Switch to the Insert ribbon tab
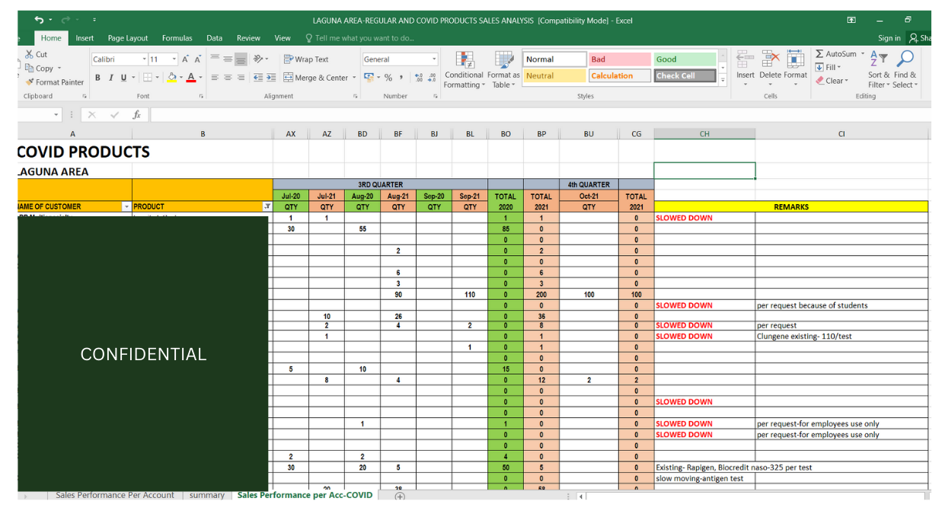The image size is (942, 514). (x=85, y=38)
